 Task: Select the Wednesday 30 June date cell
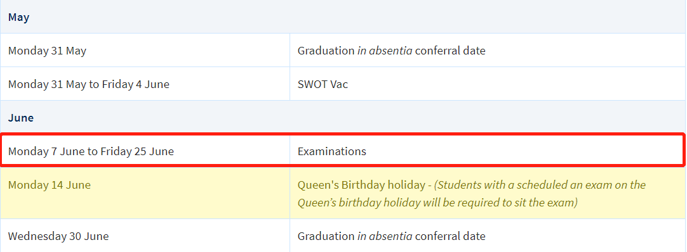[x=145, y=236]
